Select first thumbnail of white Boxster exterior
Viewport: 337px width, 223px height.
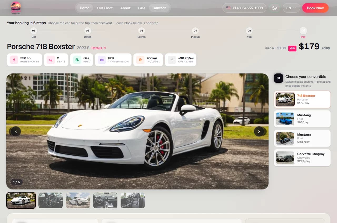click(x=21, y=200)
